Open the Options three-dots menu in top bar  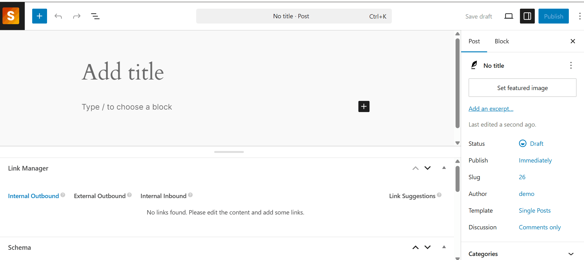pyautogui.click(x=579, y=16)
